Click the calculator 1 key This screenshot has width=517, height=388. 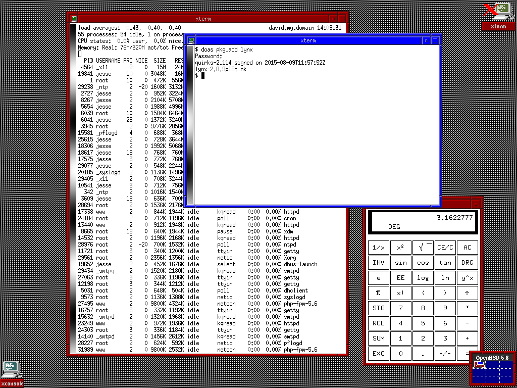400,338
